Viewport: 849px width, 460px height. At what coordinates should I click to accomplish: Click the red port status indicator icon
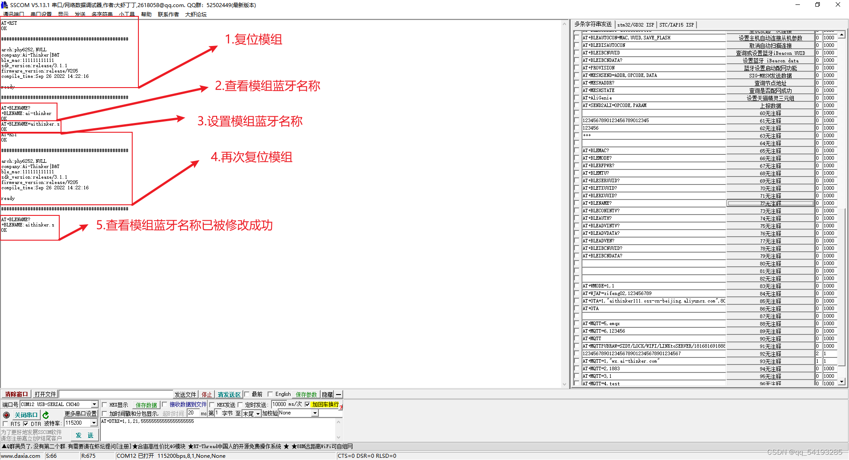6,415
